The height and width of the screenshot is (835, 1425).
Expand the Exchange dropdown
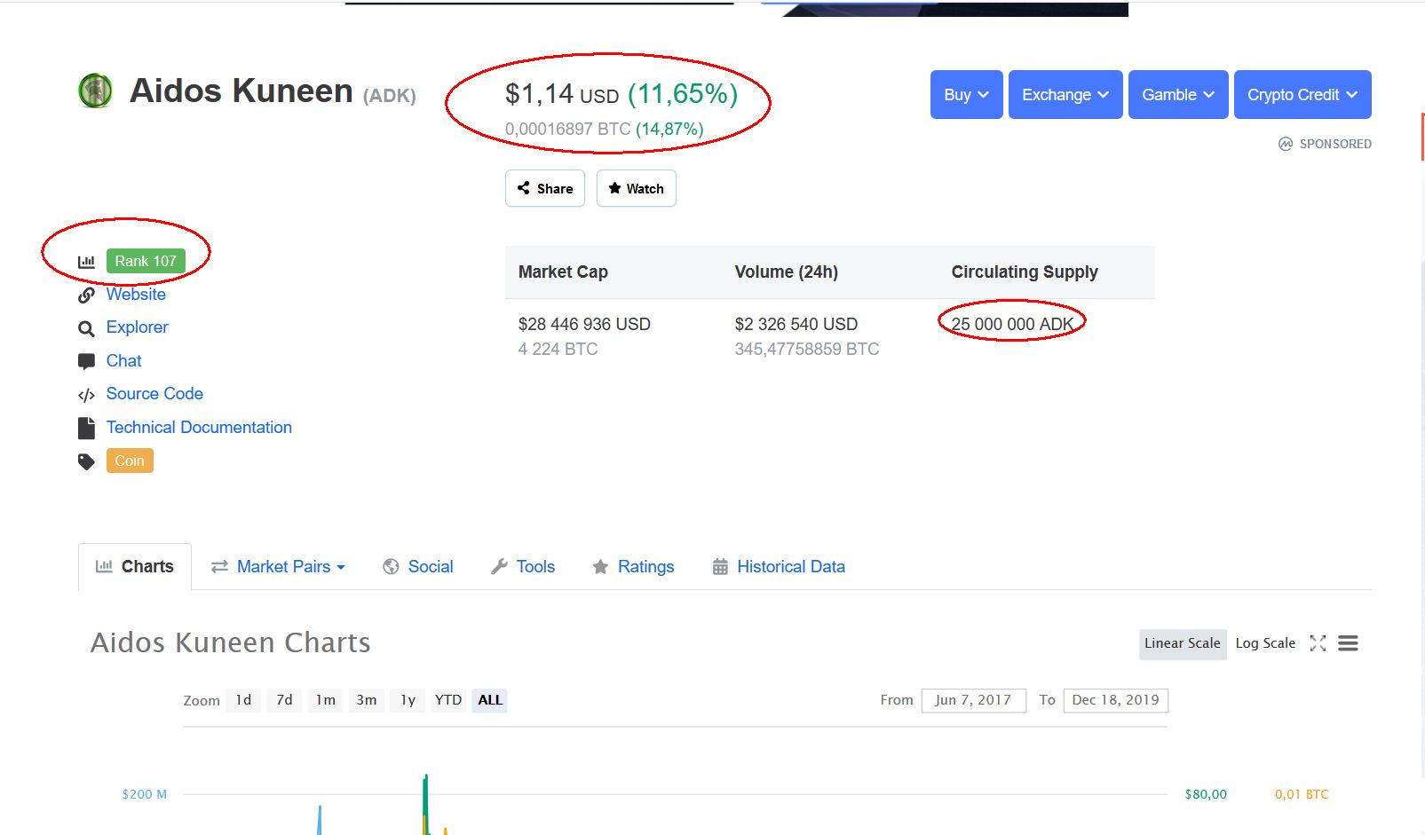(x=1065, y=94)
